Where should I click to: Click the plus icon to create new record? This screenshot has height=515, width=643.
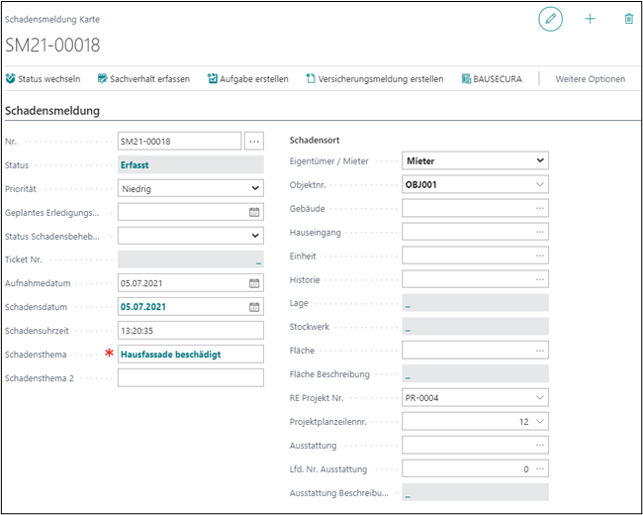pos(591,19)
